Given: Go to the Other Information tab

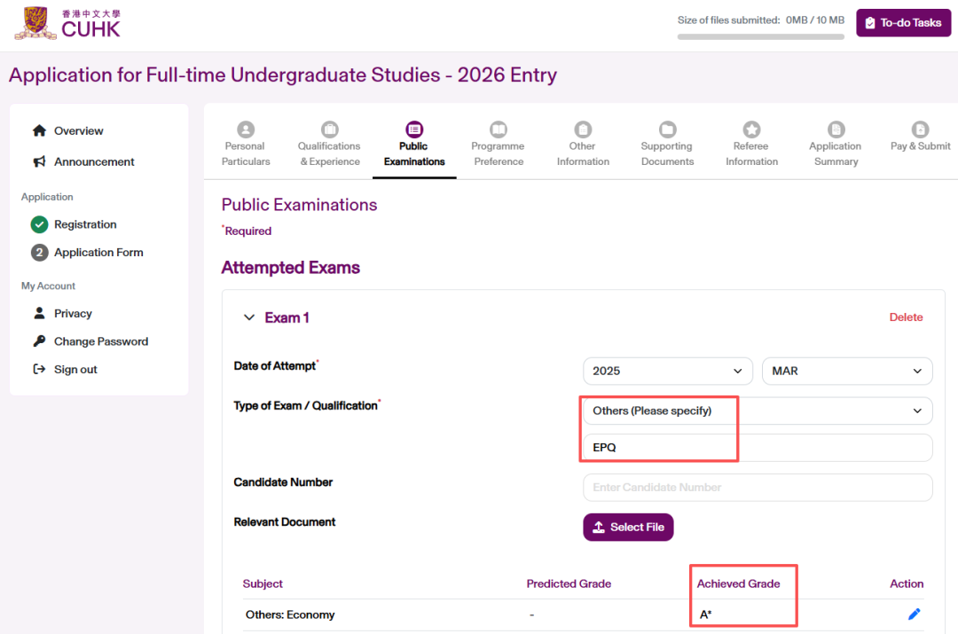Looking at the screenshot, I should (583, 153).
